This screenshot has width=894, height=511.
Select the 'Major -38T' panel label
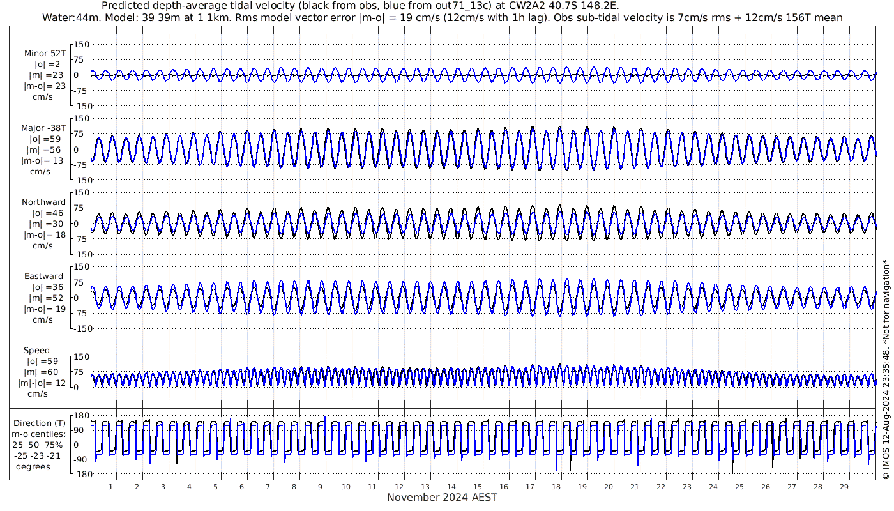[43, 128]
